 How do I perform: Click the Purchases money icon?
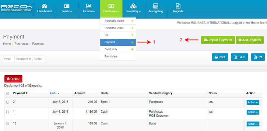click(111, 6)
